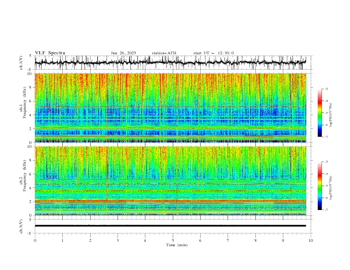Click the time axis tick '0'

[x=35, y=240]
